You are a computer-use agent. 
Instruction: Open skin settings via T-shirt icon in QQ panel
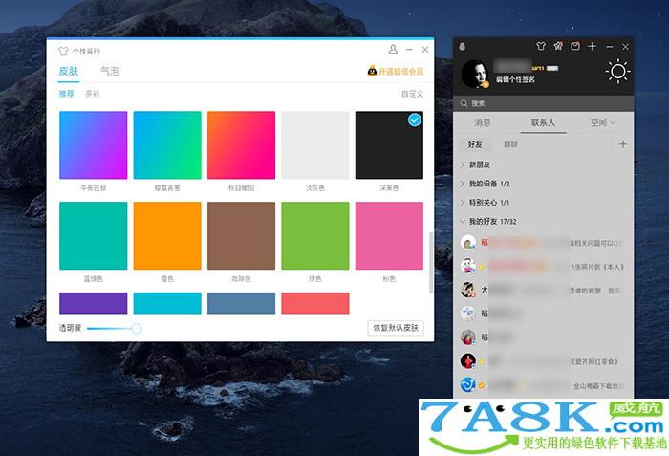point(541,46)
